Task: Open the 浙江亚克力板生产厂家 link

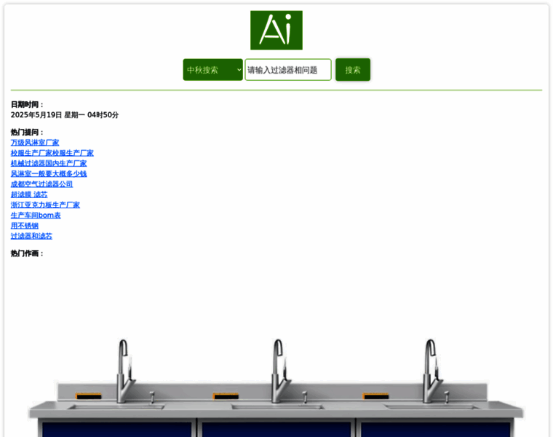Action: [45, 205]
